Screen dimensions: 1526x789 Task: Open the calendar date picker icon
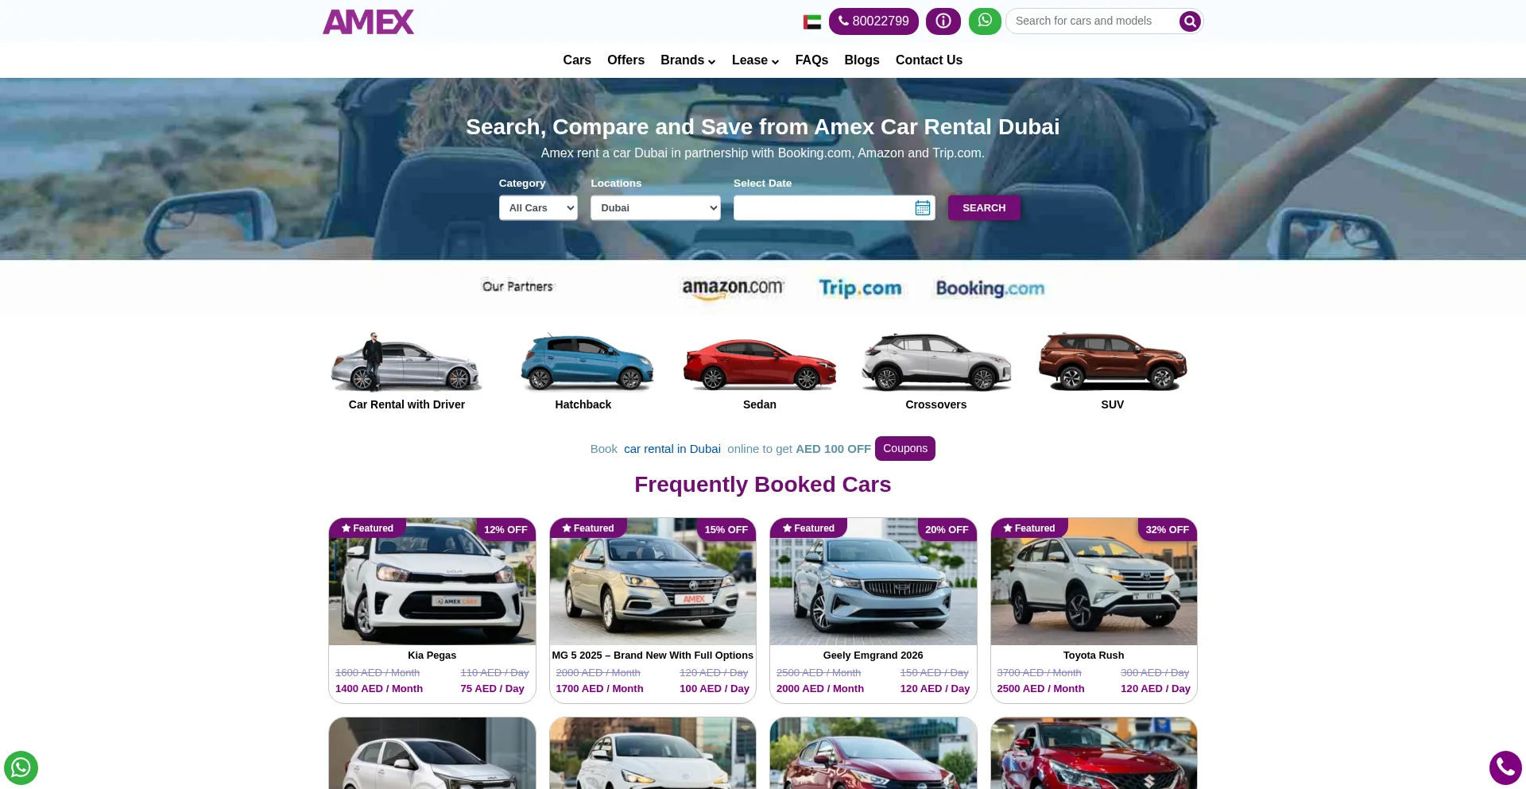tap(923, 208)
